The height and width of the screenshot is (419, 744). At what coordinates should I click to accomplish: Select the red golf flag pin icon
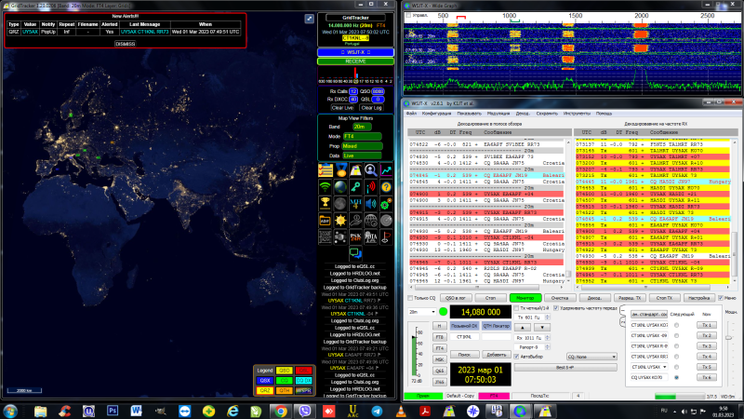point(386,237)
